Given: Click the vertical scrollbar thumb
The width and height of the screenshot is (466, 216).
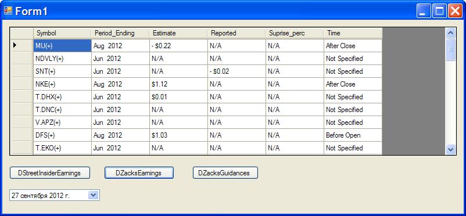Looking at the screenshot, I should (450, 49).
